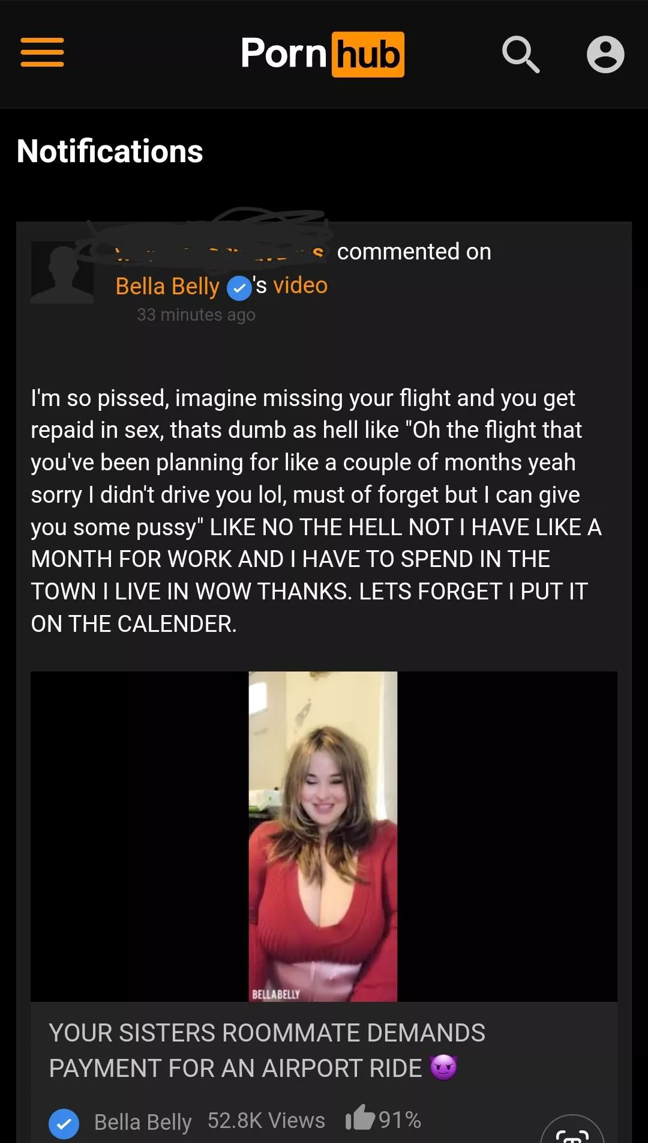Image resolution: width=648 pixels, height=1143 pixels.
Task: Open the user profile account icon
Action: (605, 55)
